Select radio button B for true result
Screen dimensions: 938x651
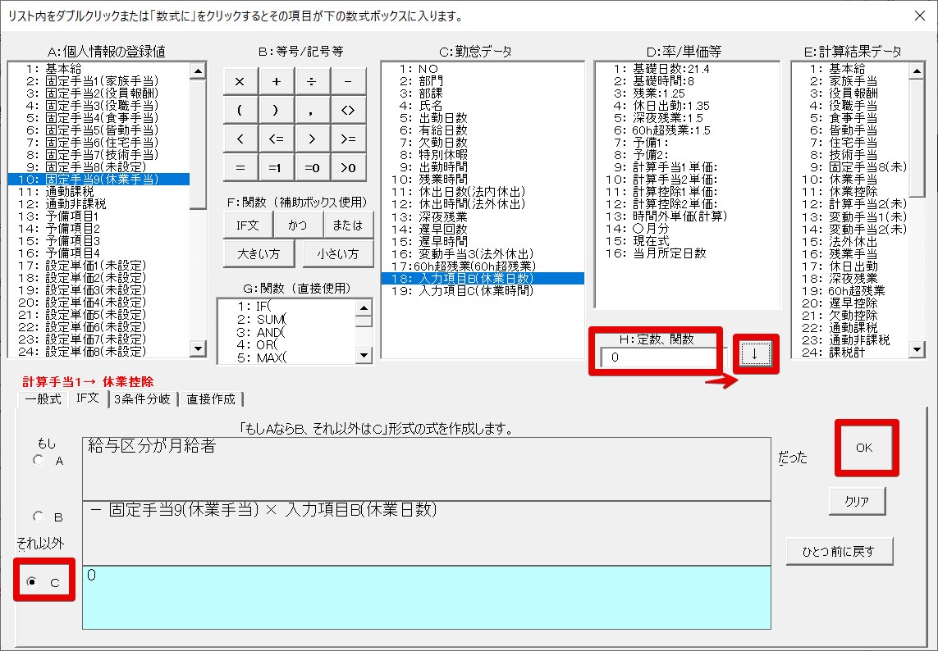pyautogui.click(x=38, y=517)
